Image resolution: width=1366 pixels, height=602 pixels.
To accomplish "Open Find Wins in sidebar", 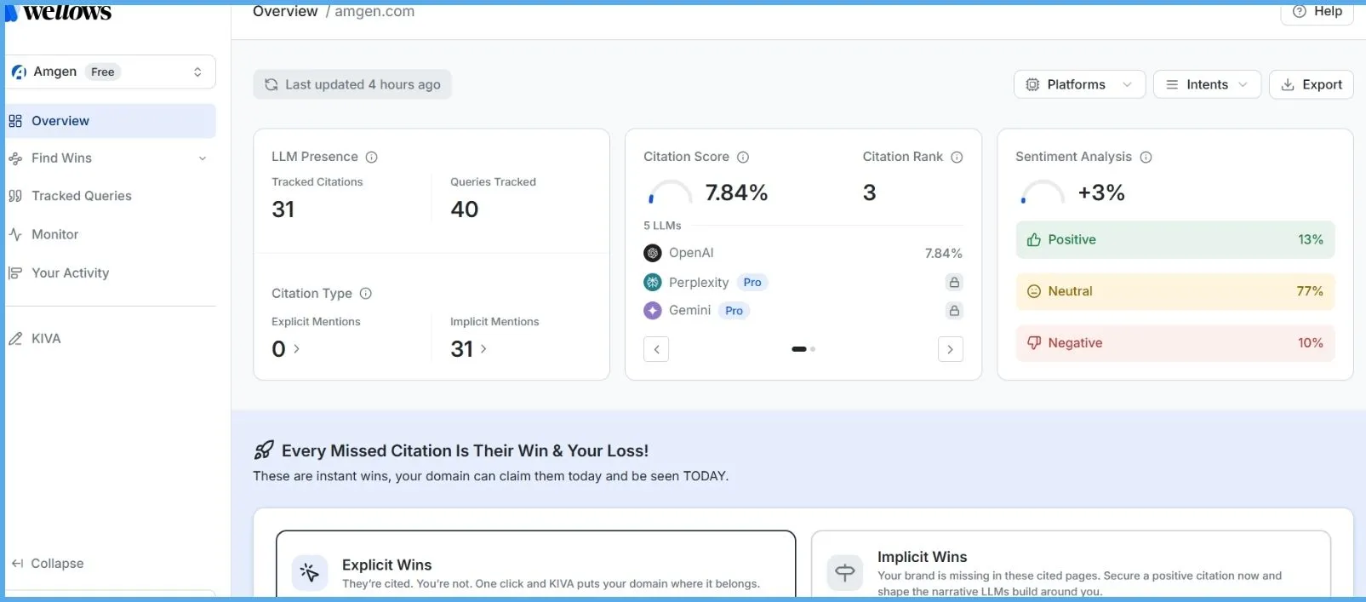I will 111,158.
